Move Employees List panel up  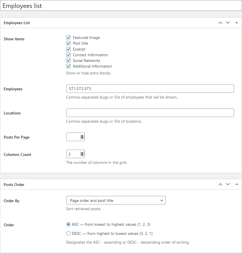(220, 23)
